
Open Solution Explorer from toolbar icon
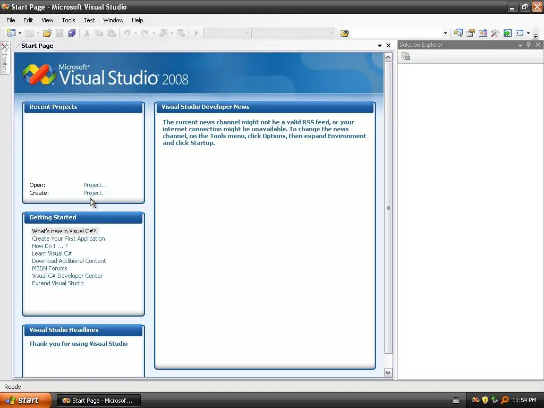point(458,33)
